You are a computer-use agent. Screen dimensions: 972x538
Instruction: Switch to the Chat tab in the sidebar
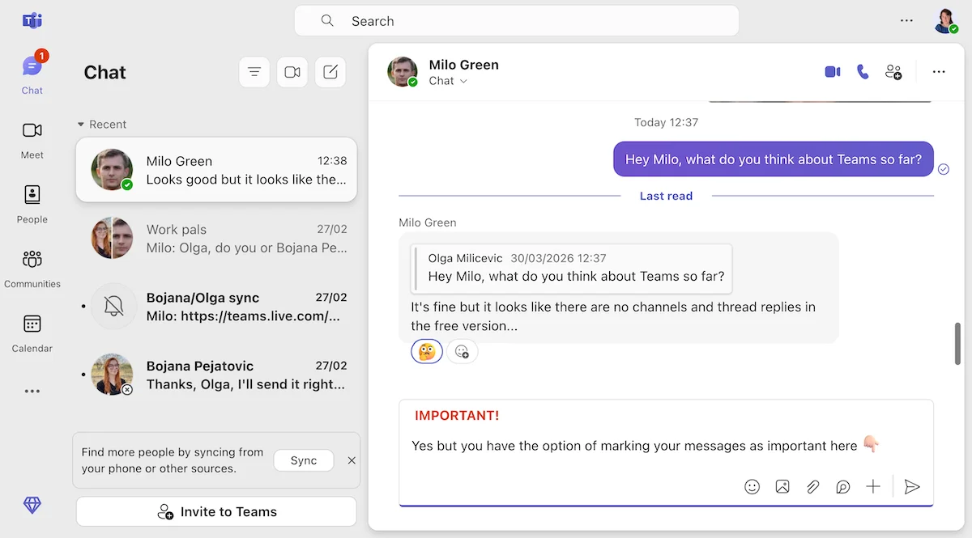pyautogui.click(x=32, y=71)
